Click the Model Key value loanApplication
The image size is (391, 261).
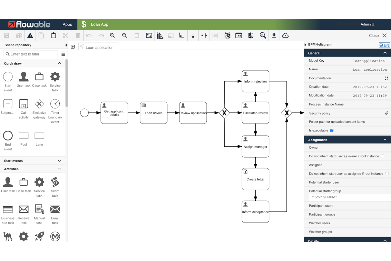[369, 61]
